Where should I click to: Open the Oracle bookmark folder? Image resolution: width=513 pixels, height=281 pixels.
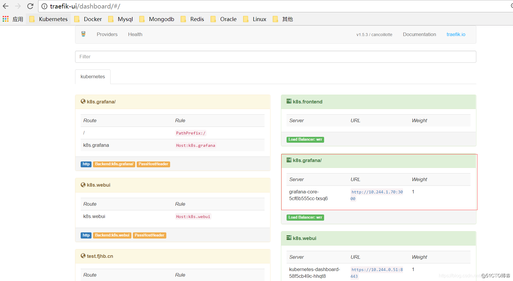point(224,19)
